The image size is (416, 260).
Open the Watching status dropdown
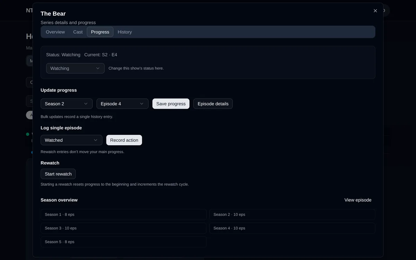(75, 68)
